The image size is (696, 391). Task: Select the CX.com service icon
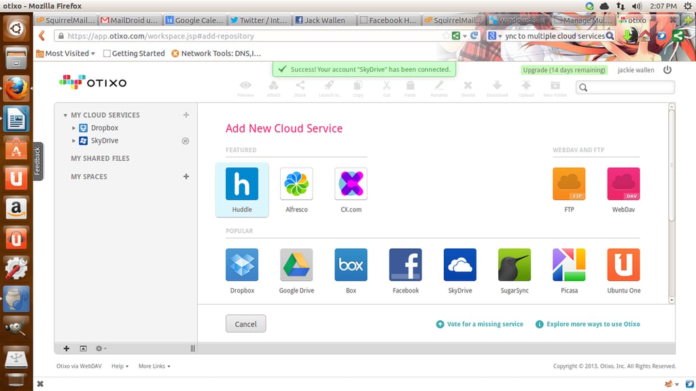click(x=351, y=184)
